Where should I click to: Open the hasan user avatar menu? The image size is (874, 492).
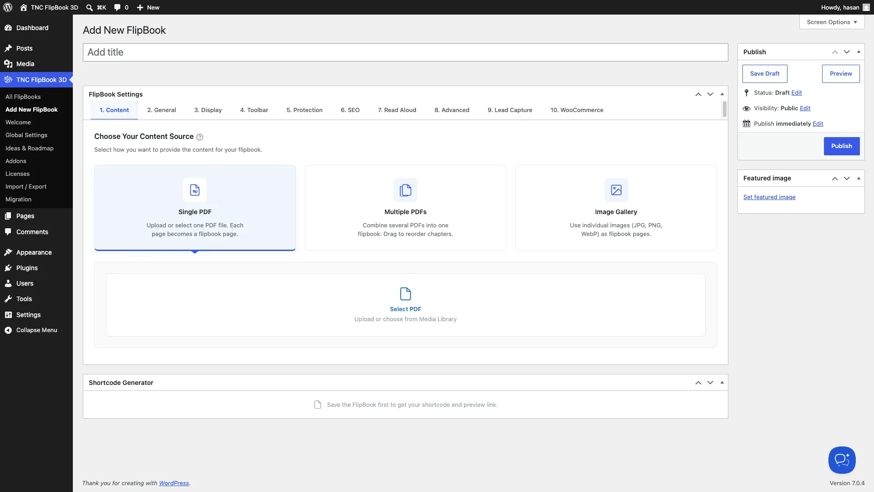pos(866,7)
